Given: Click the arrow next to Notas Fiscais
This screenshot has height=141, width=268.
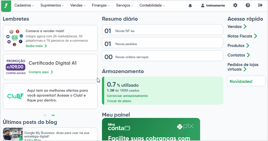Looking at the screenshot, I should [255, 36].
